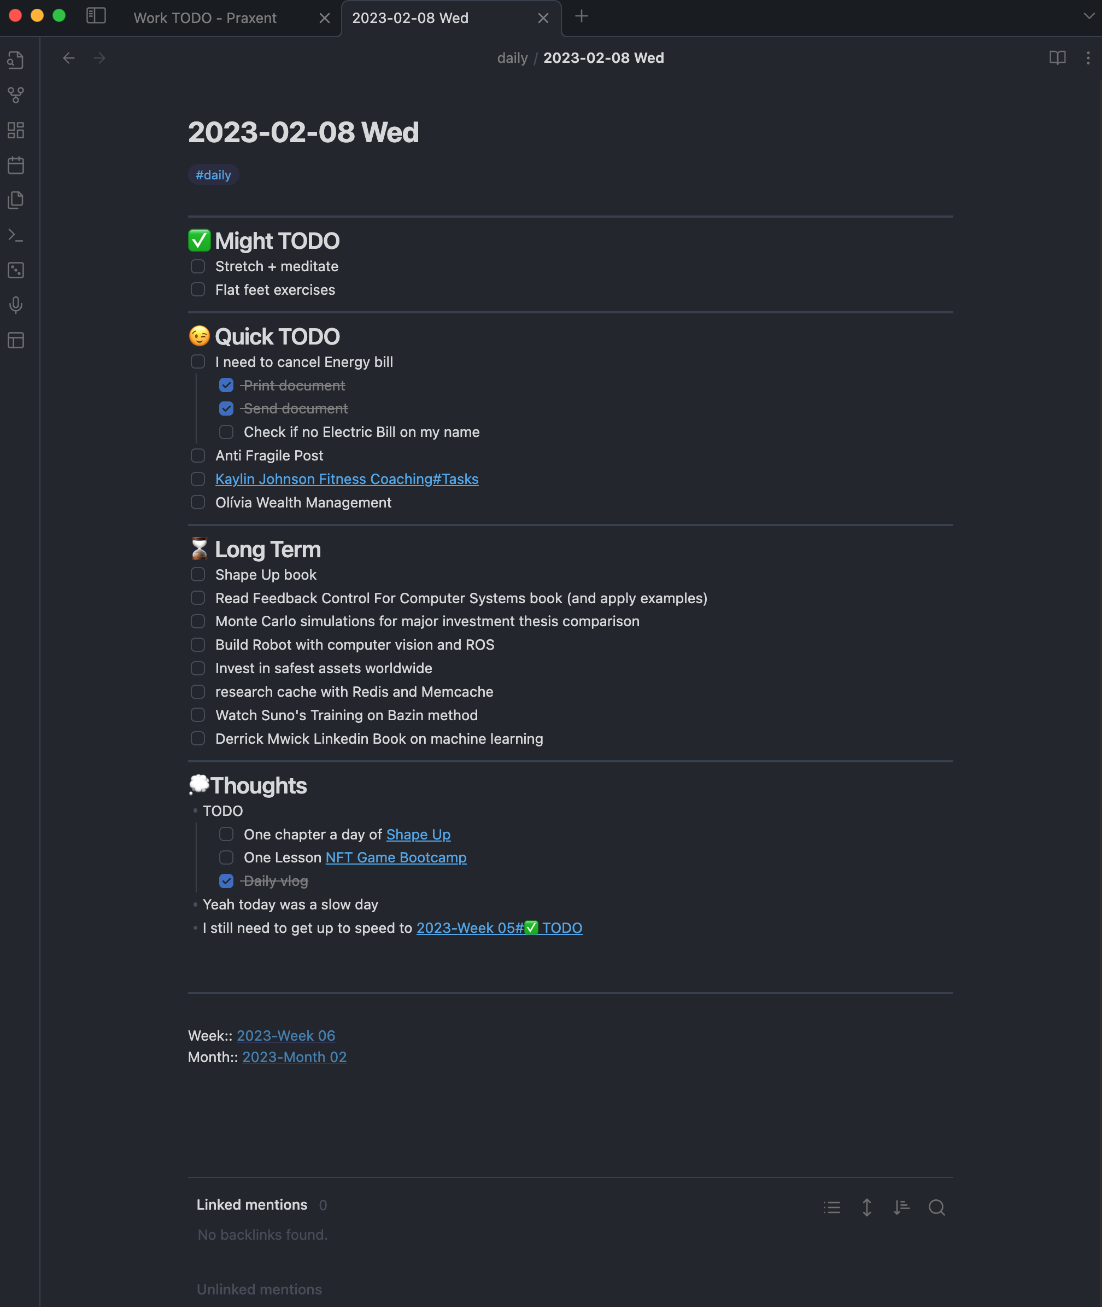
Task: Toggle reading view book icon
Action: pos(1057,58)
